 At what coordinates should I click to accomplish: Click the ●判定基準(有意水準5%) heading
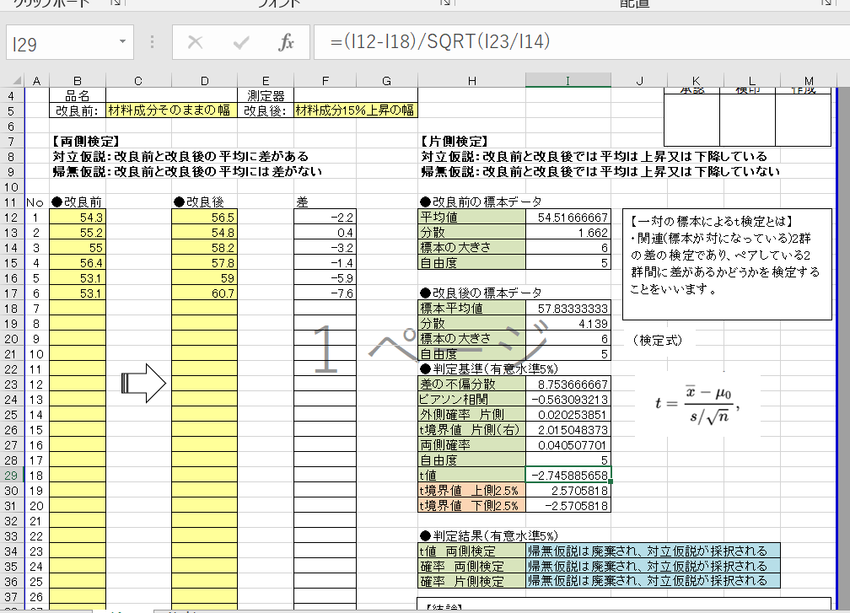point(488,369)
